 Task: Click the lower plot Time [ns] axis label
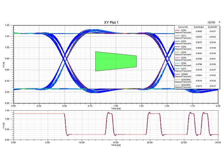(x=116, y=145)
